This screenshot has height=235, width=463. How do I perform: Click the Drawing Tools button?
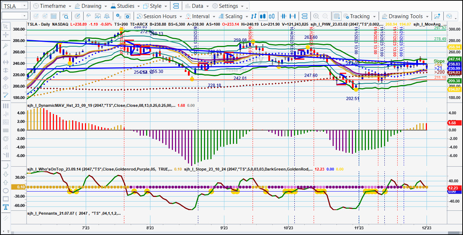402,16
